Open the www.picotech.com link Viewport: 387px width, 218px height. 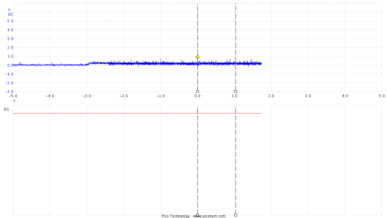click(x=209, y=216)
